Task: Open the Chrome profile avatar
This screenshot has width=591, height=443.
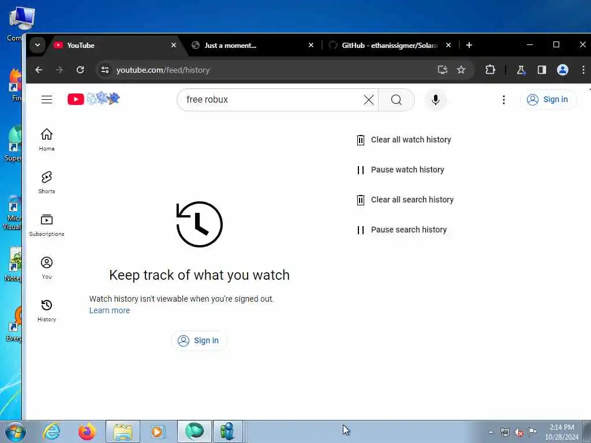Action: [x=562, y=70]
